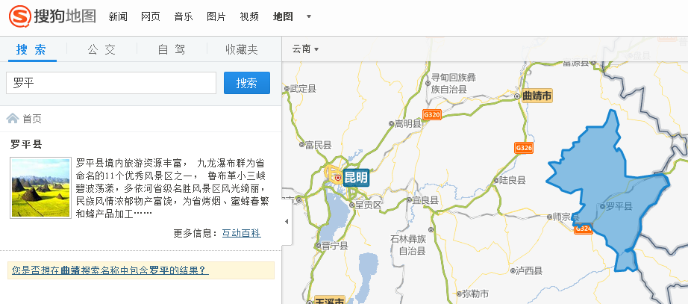Open the 云南 region dropdown

[x=305, y=49]
